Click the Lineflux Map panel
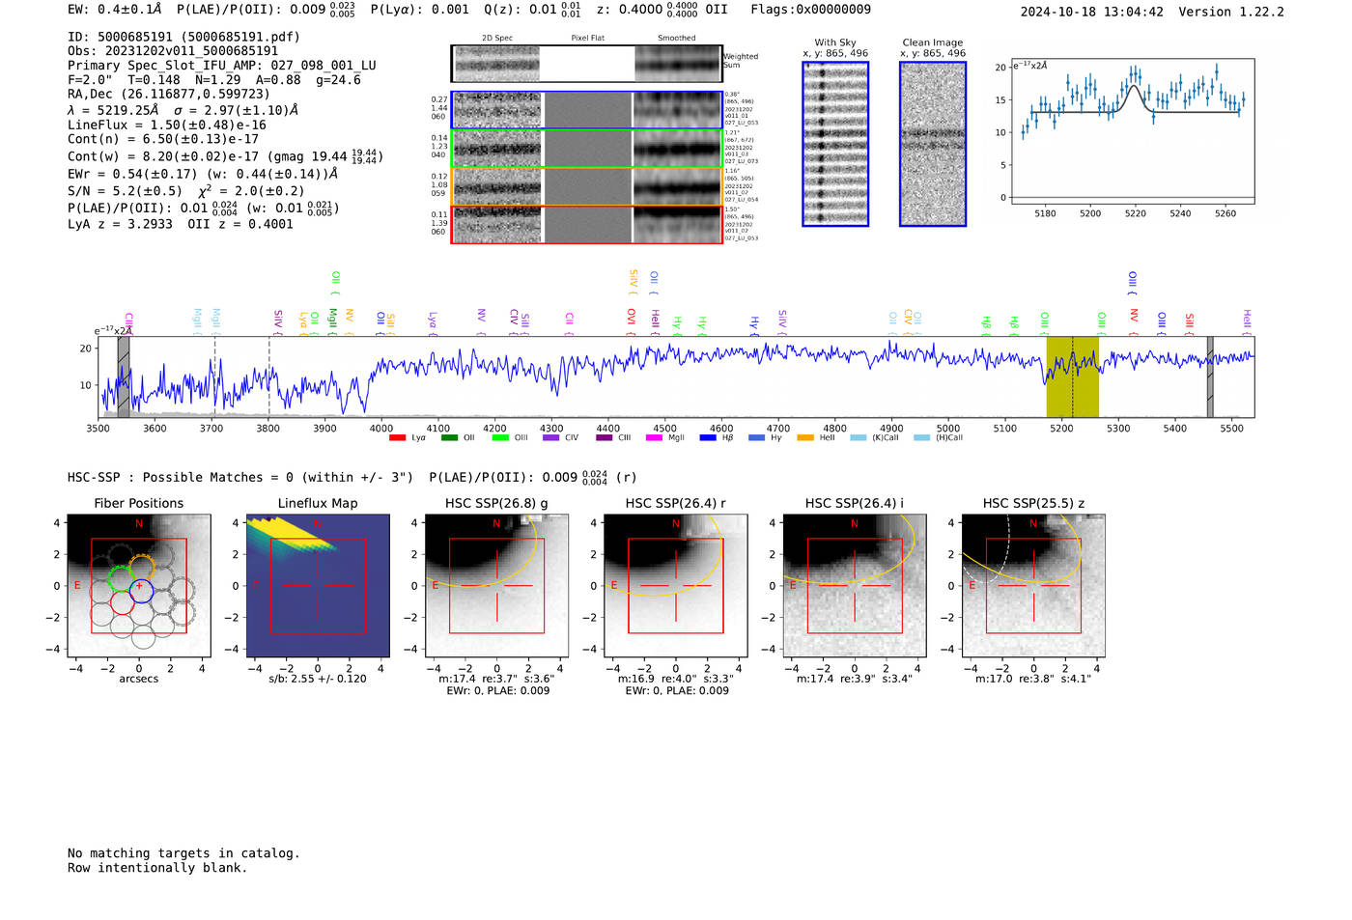1352x920 pixels. (318, 586)
